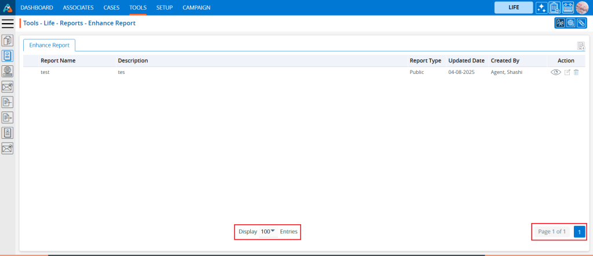This screenshot has height=256, width=593.
Task: Click the LIFE button
Action: click(x=513, y=8)
